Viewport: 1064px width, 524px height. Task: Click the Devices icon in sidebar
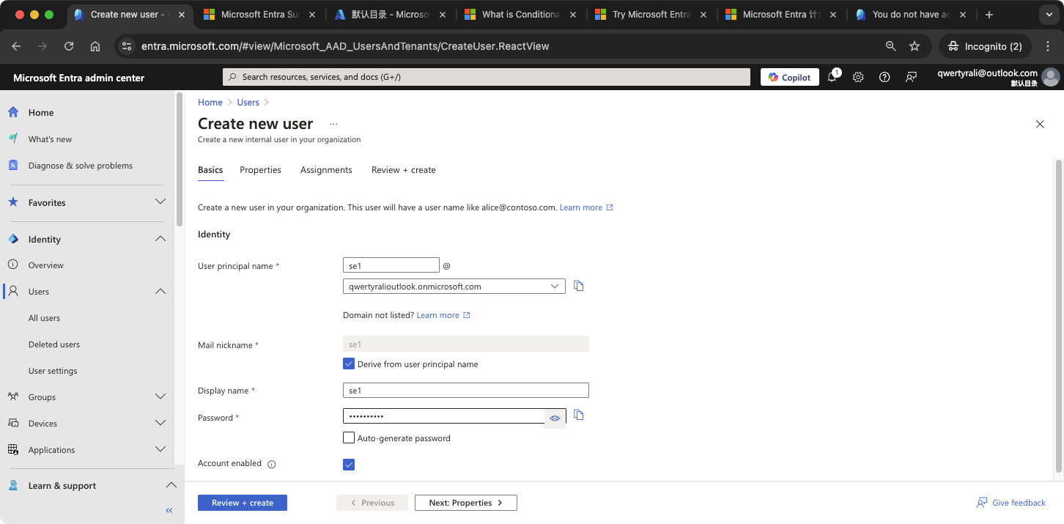pyautogui.click(x=13, y=423)
